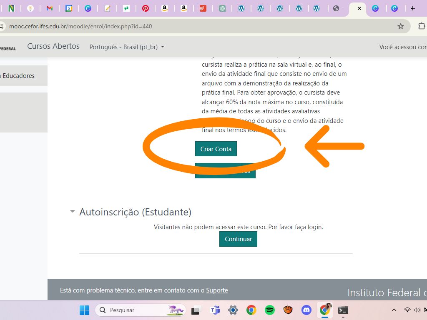Go to Cursos Abertos home

click(x=53, y=46)
